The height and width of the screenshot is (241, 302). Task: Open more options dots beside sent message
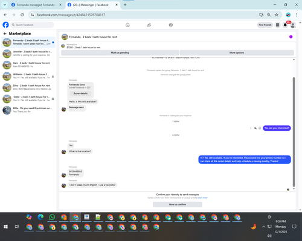pyautogui.click(x=251, y=128)
